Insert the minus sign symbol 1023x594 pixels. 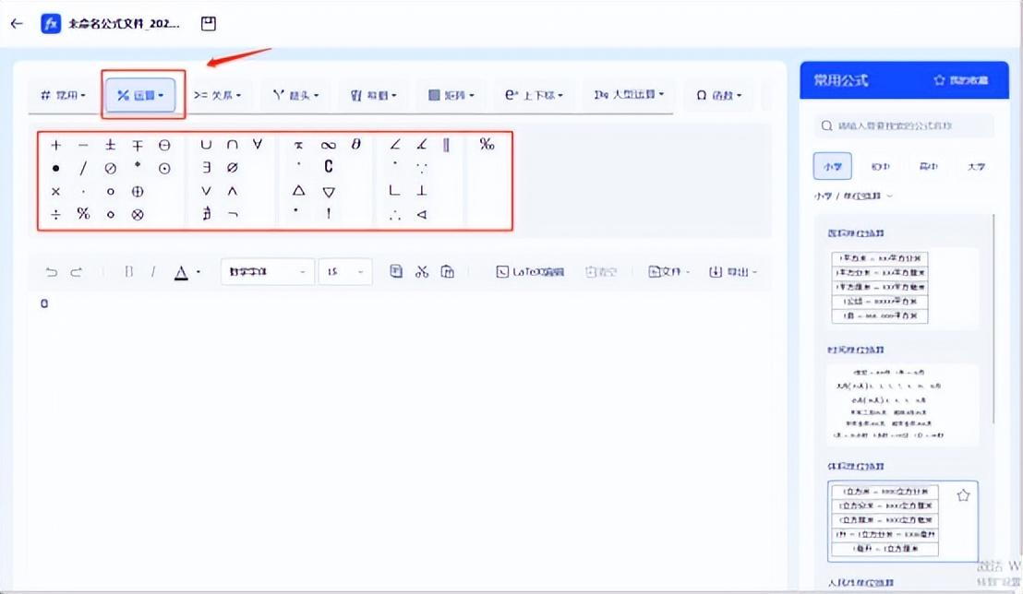tap(83, 145)
